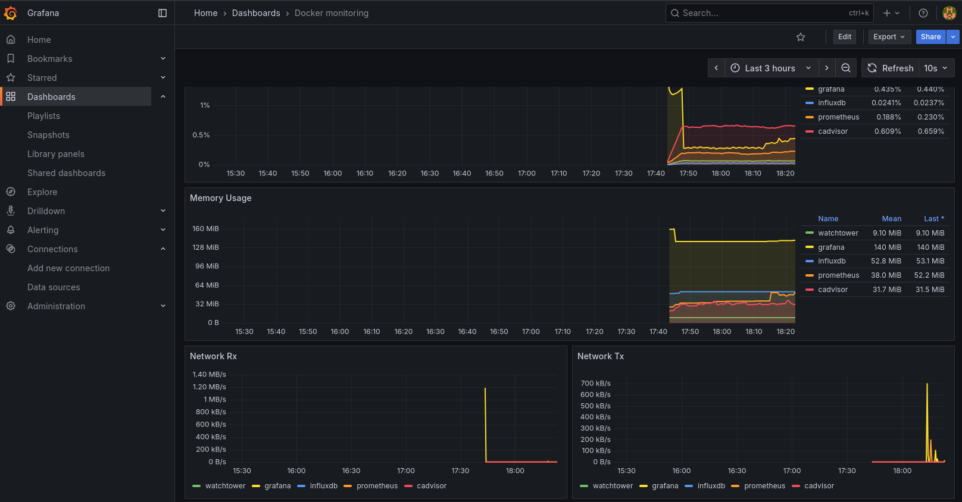Open the help question-mark icon
The image size is (962, 502).
[x=923, y=13]
